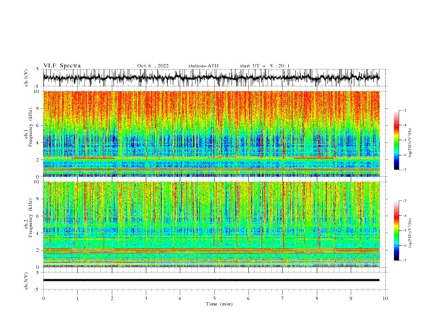Click the "3" minute tick label
The image size is (434, 335).
(x=146, y=298)
